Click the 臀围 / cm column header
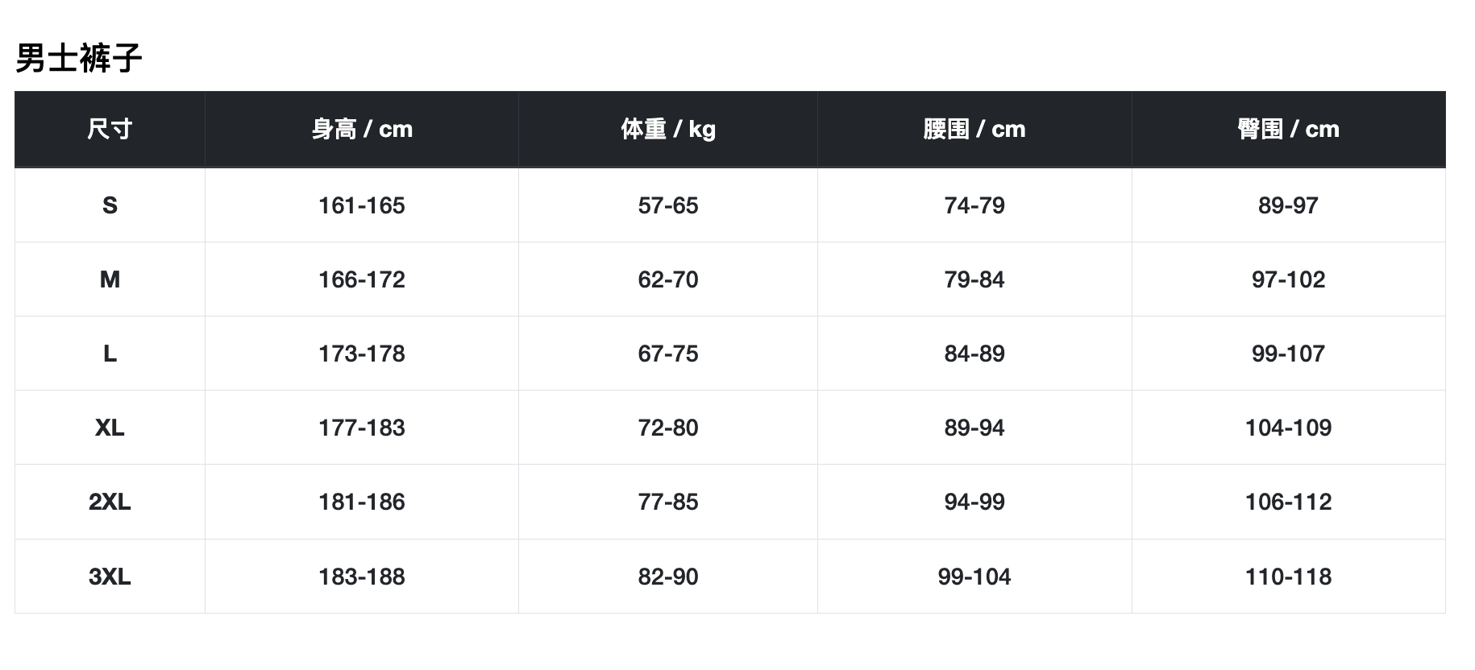 pos(1288,129)
